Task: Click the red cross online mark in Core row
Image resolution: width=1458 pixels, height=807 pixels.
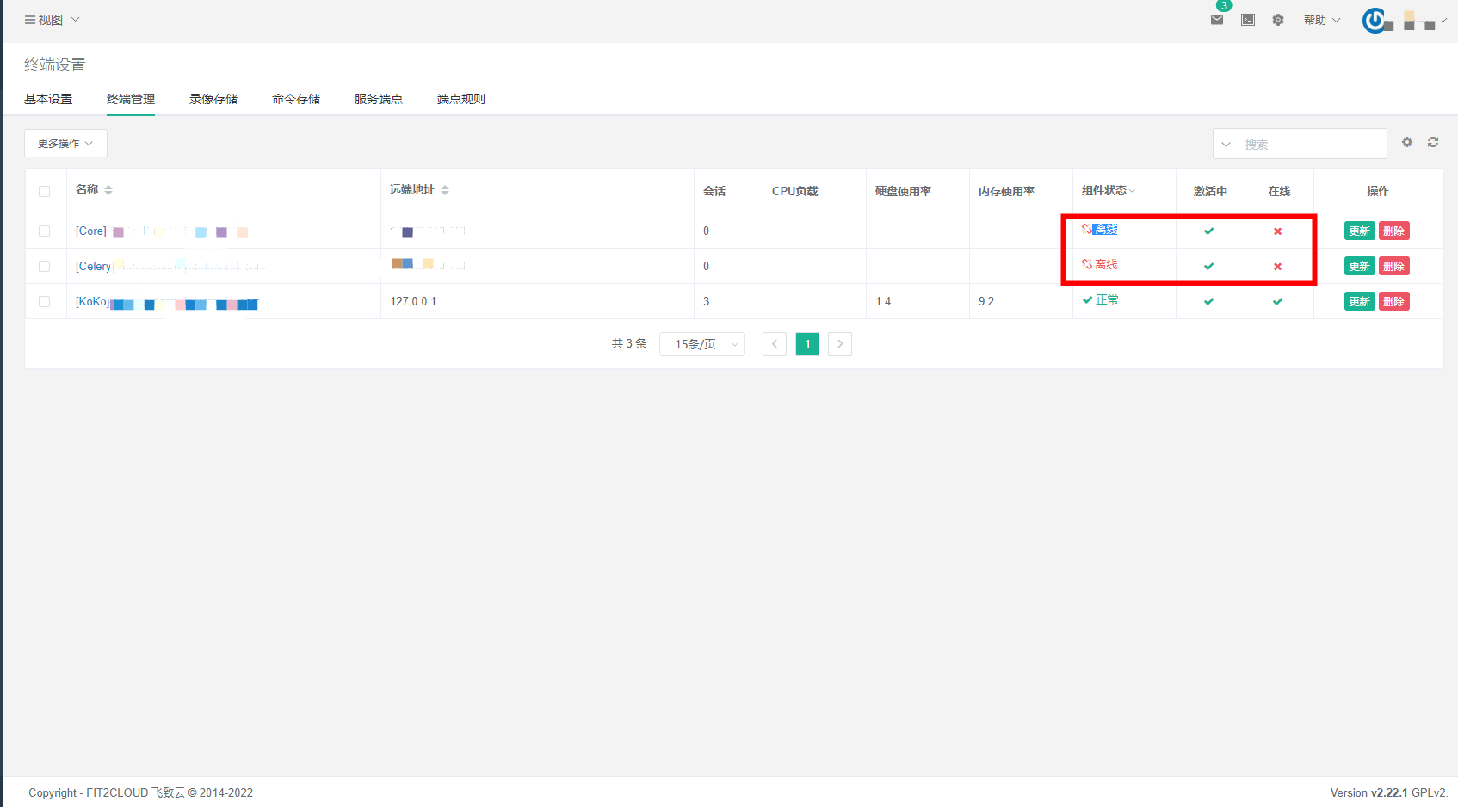Action: pyautogui.click(x=1278, y=231)
